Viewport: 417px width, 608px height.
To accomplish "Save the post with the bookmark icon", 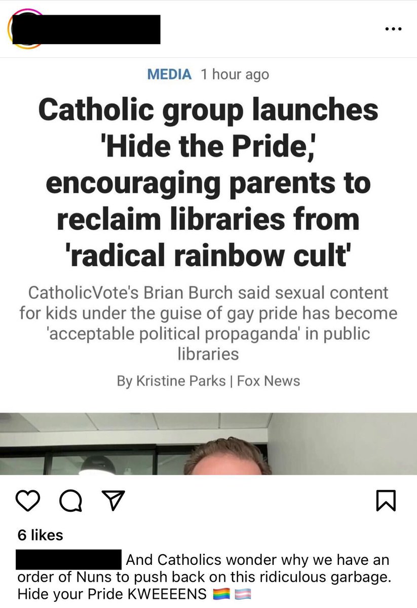I will [x=386, y=500].
